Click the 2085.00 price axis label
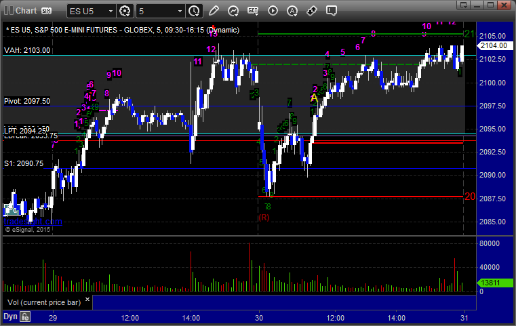The height and width of the screenshot is (326, 516). coord(492,222)
